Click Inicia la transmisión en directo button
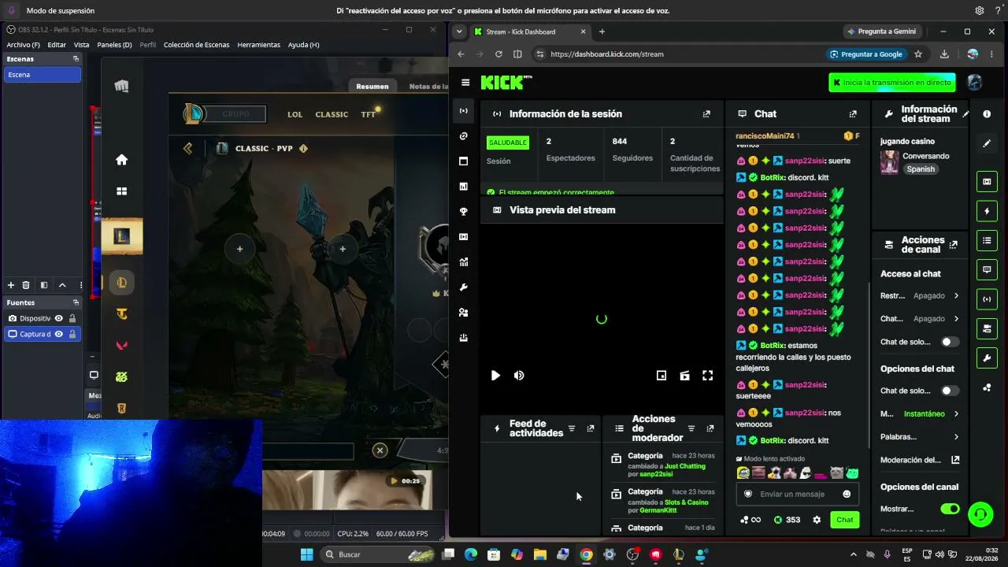 tap(892, 82)
